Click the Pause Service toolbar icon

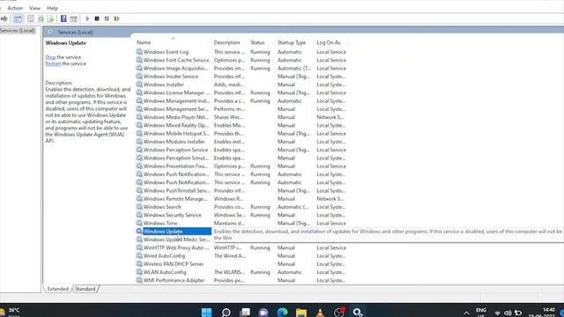point(107,18)
